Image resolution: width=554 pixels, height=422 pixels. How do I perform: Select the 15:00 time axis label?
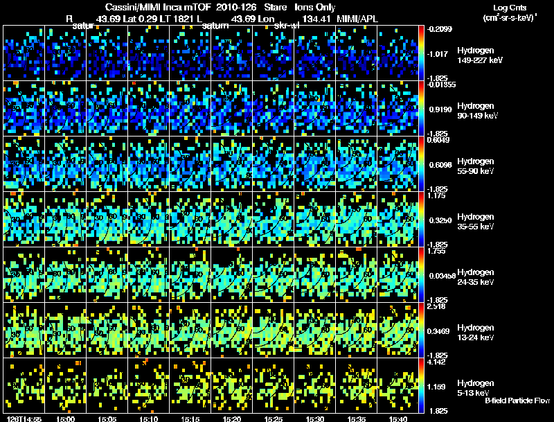pos(65,419)
